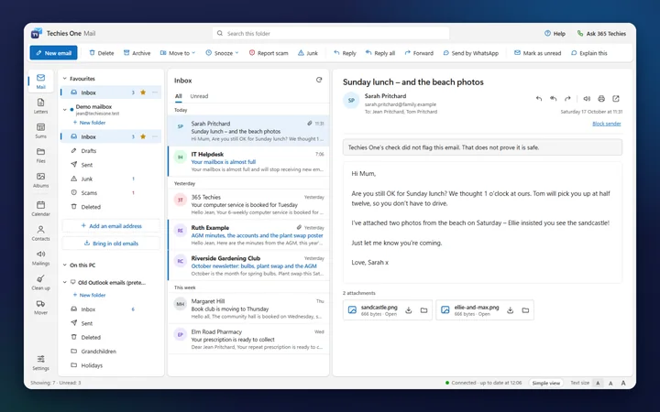Open the Move to dropdown

point(178,53)
